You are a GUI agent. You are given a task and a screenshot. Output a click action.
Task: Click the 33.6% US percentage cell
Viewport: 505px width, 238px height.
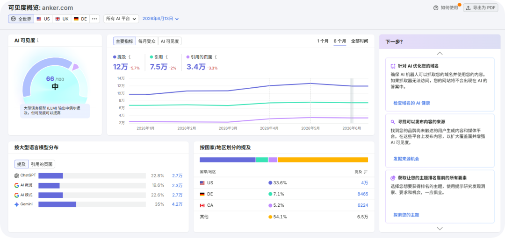click(x=278, y=182)
